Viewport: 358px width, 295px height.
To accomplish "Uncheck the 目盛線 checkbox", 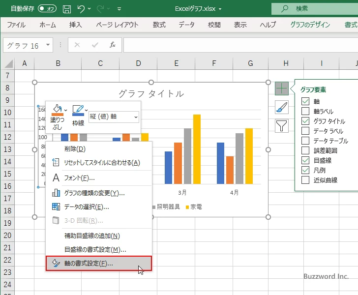I will 305,160.
